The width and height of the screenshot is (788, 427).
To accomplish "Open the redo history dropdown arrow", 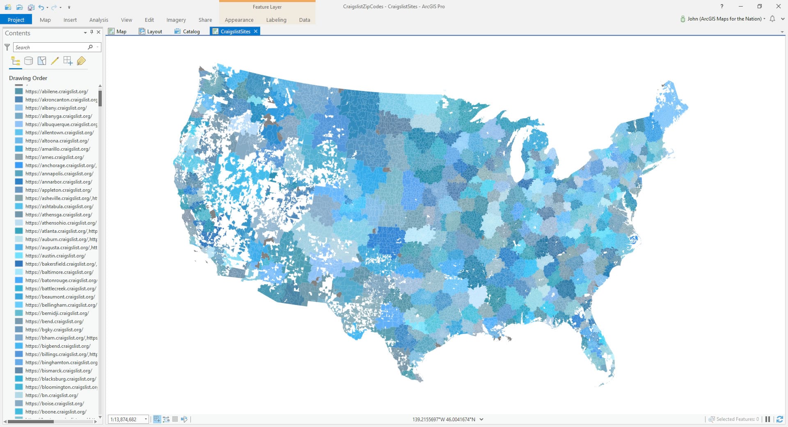I will pyautogui.click(x=61, y=7).
